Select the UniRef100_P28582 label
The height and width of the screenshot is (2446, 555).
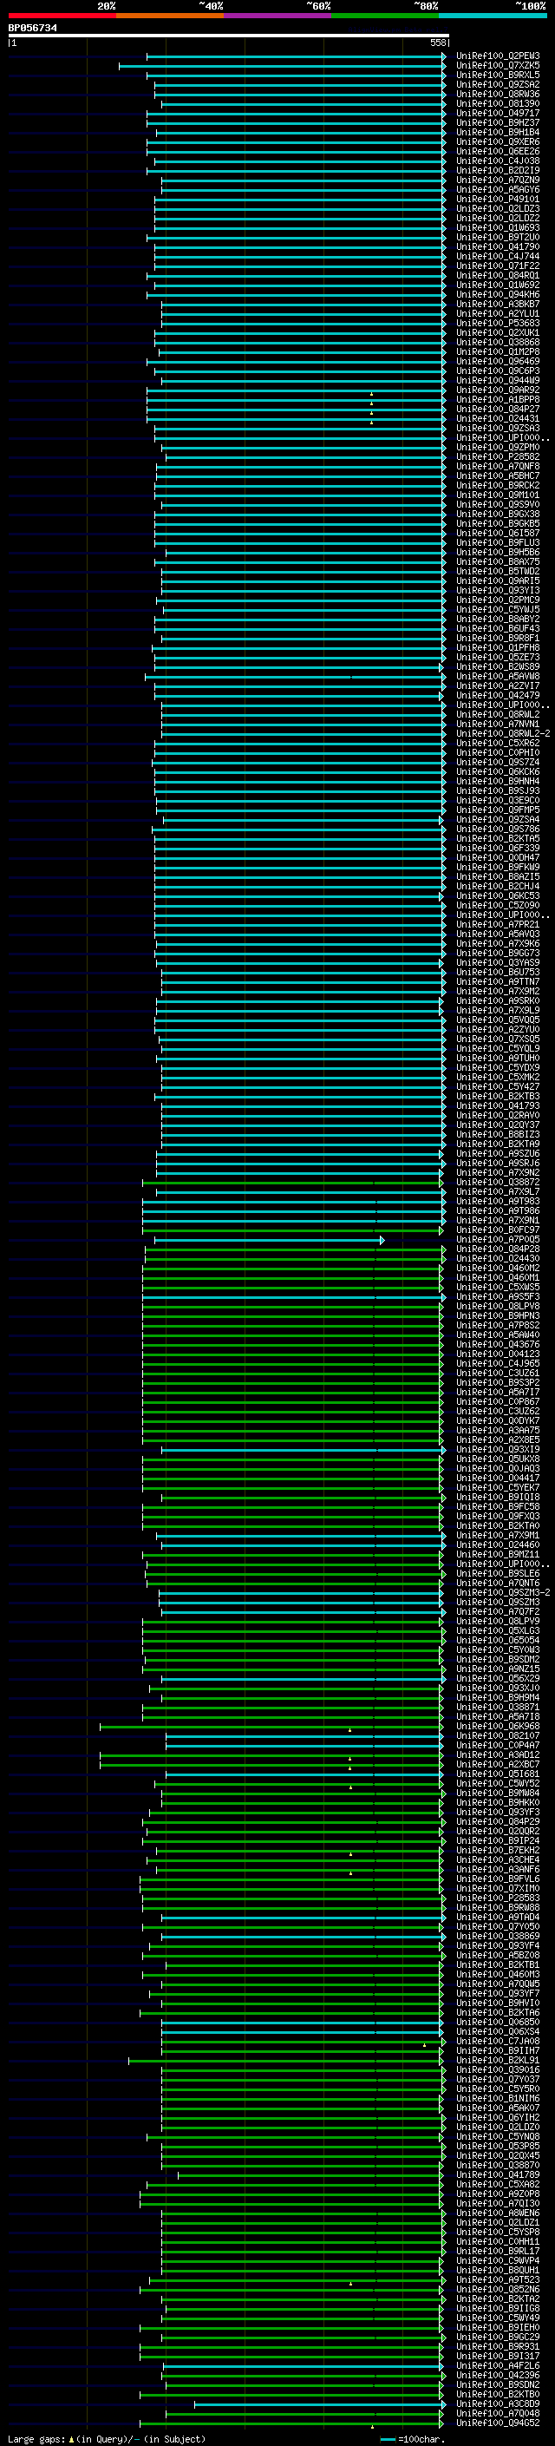coord(498,456)
